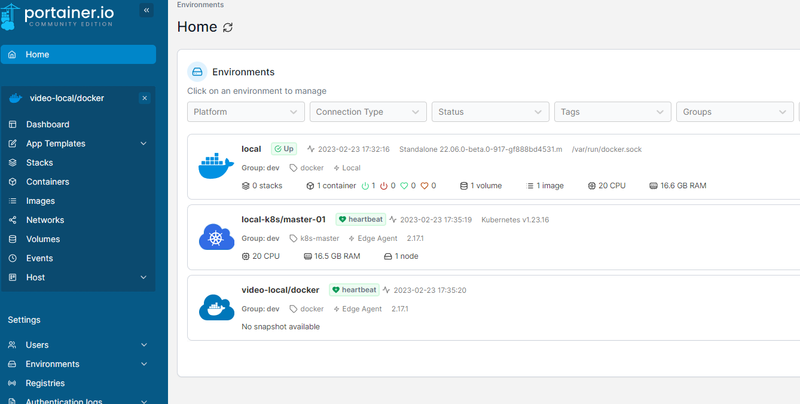Go to Stacks in the sidebar

pos(39,163)
